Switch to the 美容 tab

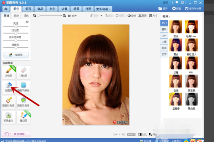(x=28, y=9)
